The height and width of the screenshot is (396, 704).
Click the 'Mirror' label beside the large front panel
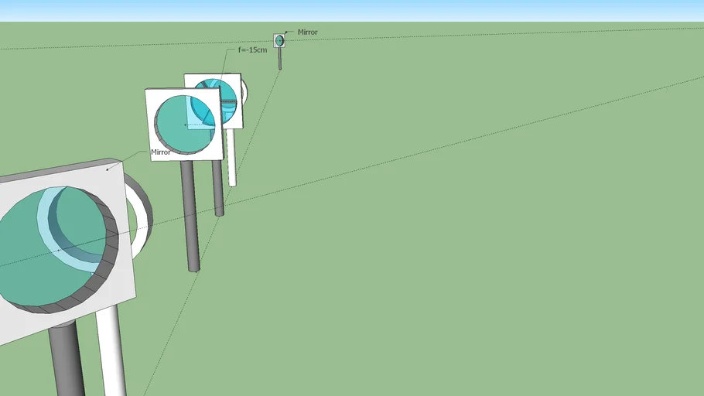(160, 152)
